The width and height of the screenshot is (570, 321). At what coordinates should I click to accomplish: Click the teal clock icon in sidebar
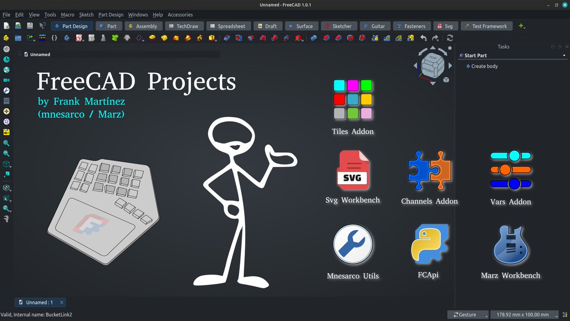tap(7, 59)
